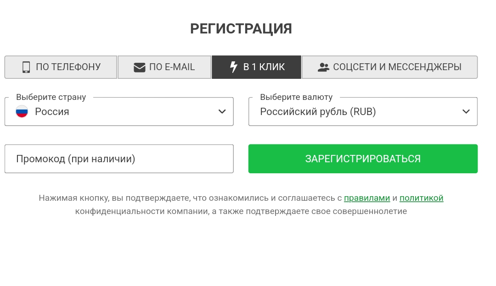Click the envelope icon on the e-mail tab
This screenshot has width=496, height=286.
point(139,67)
